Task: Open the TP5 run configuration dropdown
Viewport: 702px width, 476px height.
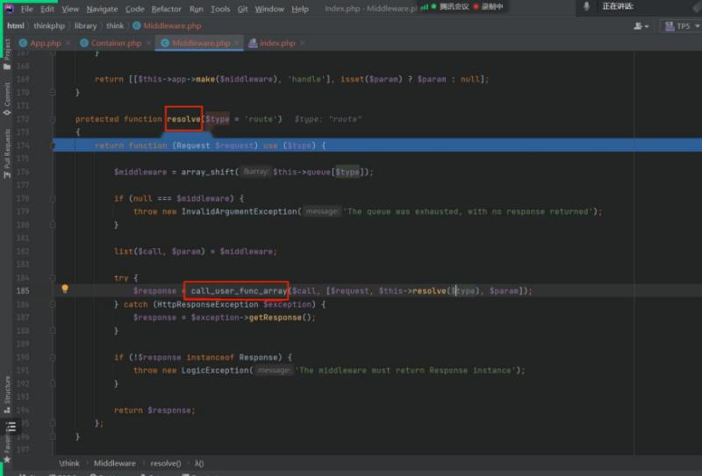Action: pos(682,26)
